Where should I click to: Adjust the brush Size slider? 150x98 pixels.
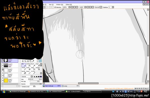(x=36, y=79)
